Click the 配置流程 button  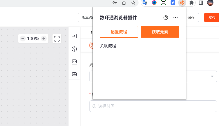pyautogui.click(x=119, y=32)
